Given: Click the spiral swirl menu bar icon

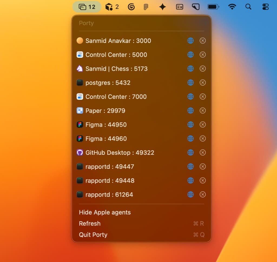Looking at the screenshot, I should (x=131, y=7).
